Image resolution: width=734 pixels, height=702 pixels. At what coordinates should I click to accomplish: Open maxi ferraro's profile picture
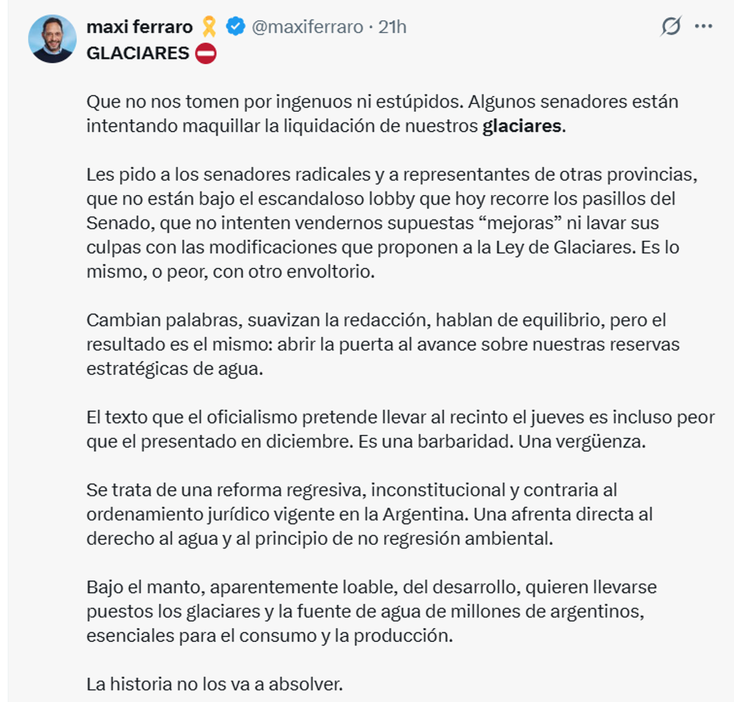pos(52,39)
